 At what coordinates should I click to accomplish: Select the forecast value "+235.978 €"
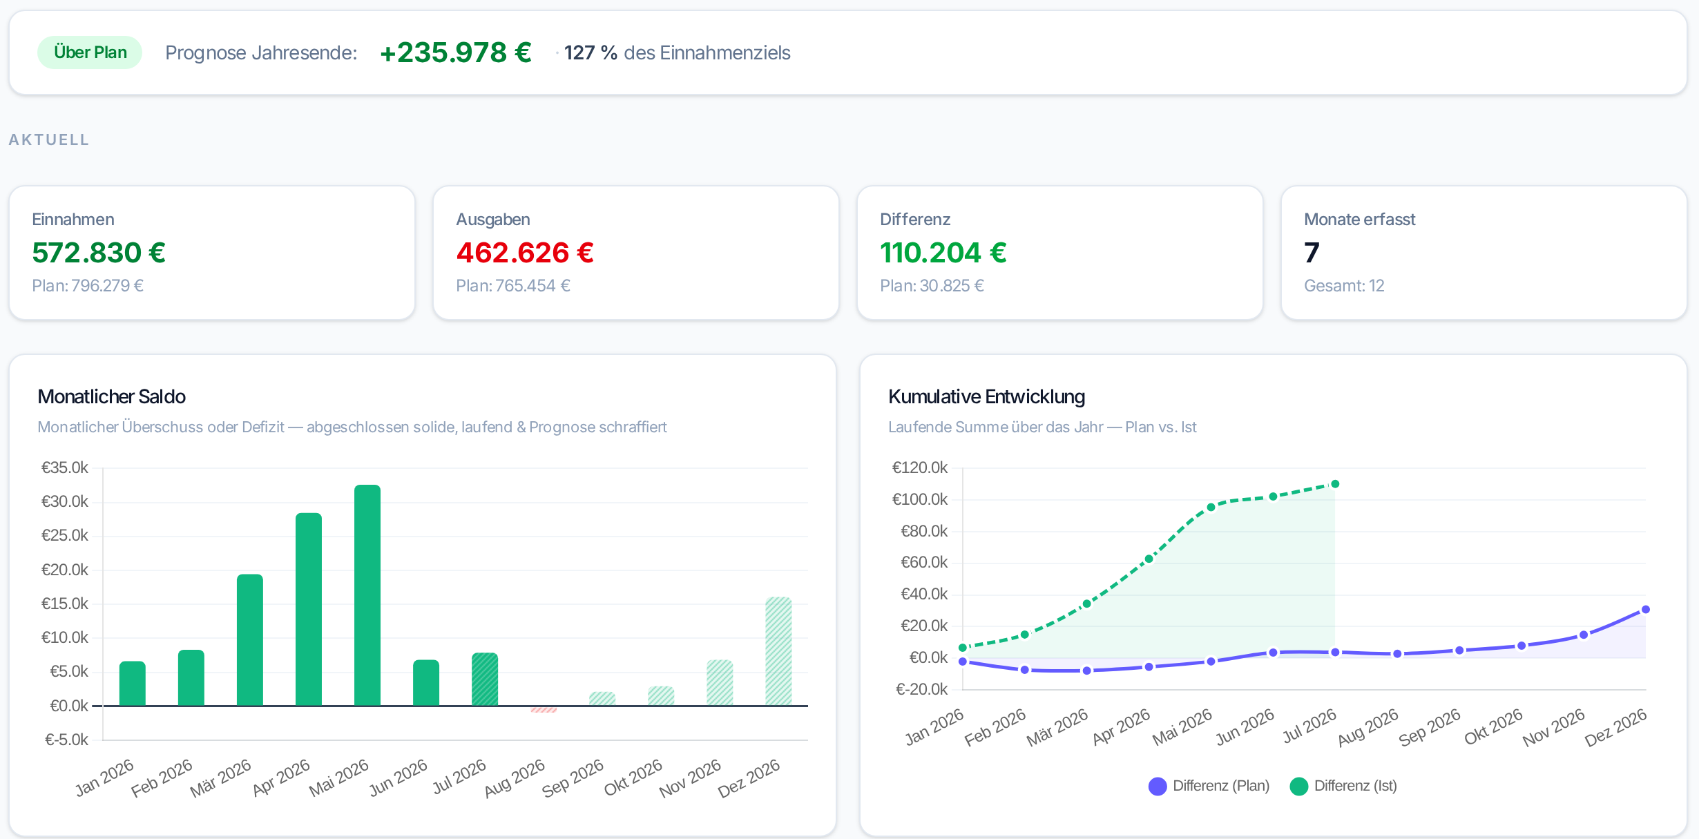click(456, 52)
